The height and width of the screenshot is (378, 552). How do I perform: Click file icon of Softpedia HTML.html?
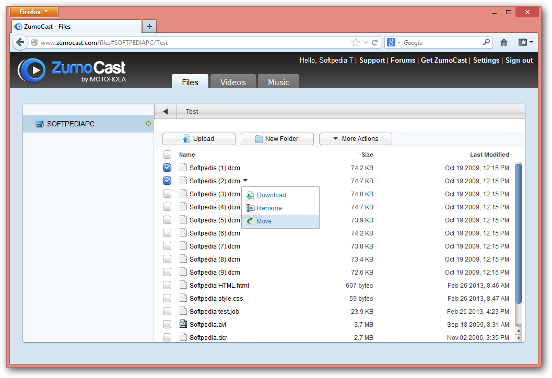(183, 285)
